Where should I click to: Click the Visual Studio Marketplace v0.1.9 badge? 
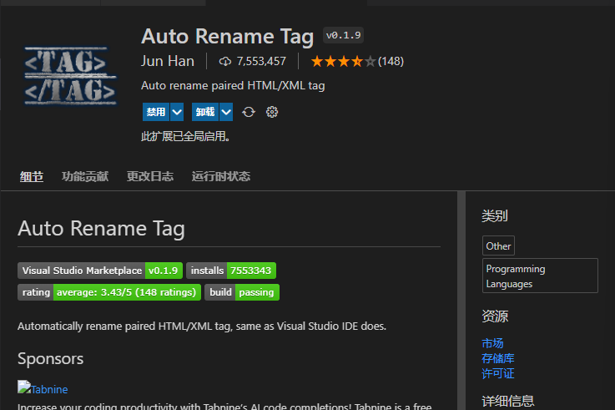point(100,271)
